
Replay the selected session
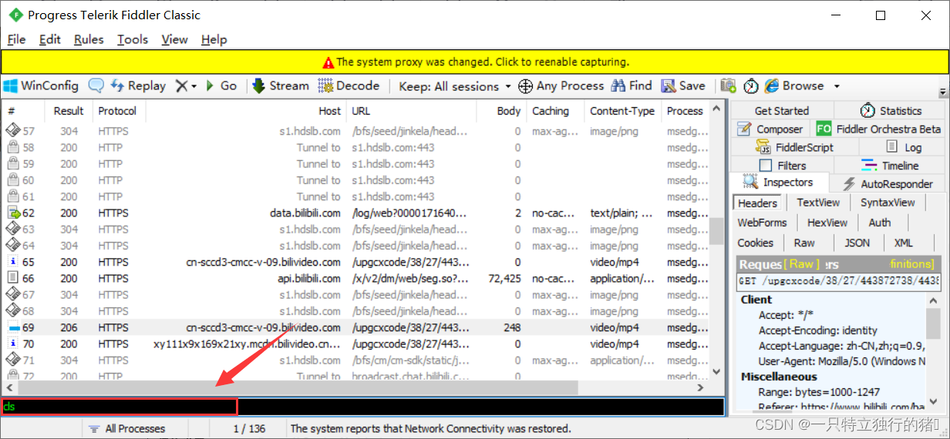coord(138,86)
